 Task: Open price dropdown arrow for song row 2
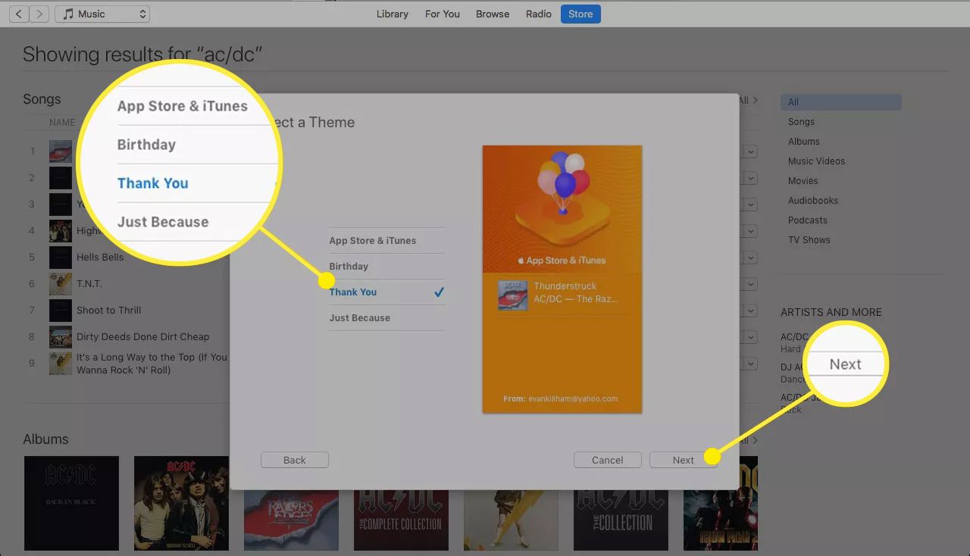(x=751, y=178)
